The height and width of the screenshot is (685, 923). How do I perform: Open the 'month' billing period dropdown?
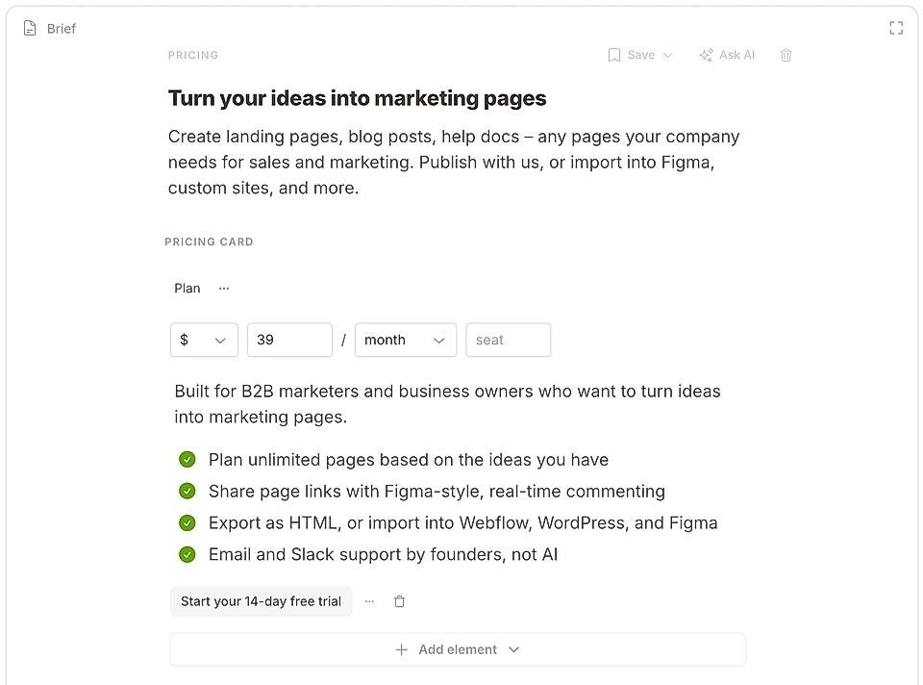(x=405, y=340)
